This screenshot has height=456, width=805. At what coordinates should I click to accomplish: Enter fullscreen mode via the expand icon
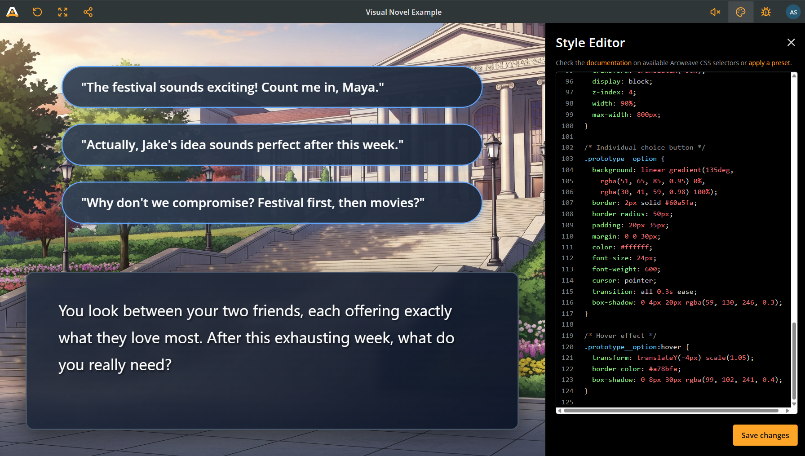point(63,12)
